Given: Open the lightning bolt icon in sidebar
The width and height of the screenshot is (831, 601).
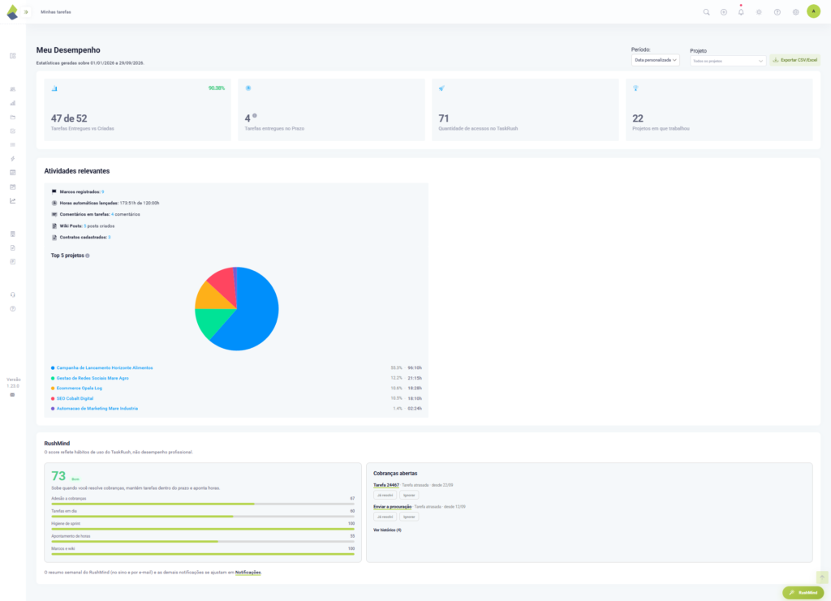Looking at the screenshot, I should [13, 158].
